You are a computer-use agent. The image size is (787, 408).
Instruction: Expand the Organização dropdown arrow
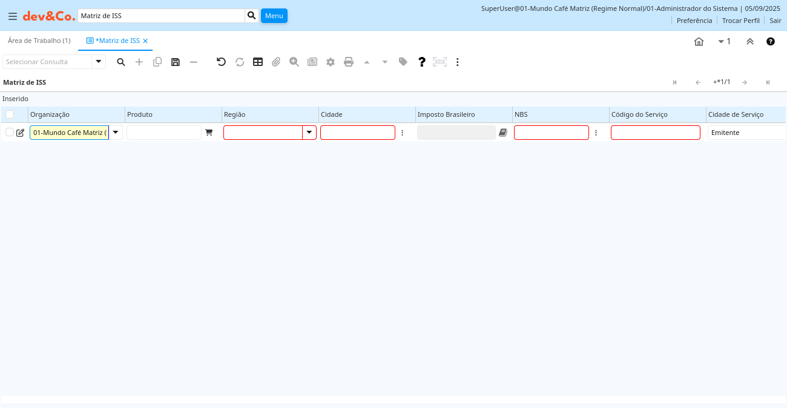[116, 133]
